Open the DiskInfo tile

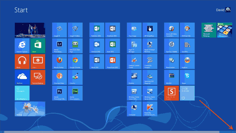134,77
